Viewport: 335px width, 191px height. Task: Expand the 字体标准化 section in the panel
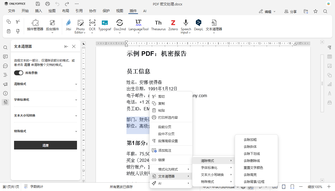pos(45,99)
